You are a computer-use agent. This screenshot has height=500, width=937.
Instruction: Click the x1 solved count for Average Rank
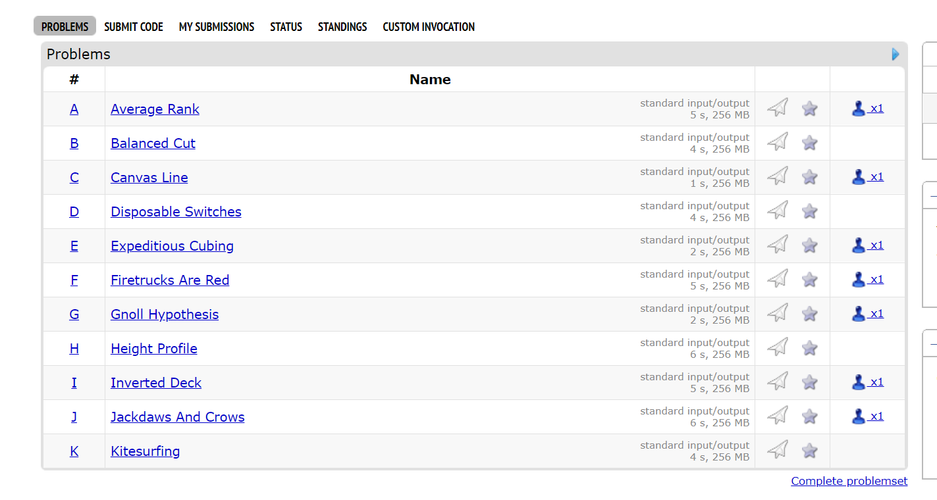[x=876, y=109]
